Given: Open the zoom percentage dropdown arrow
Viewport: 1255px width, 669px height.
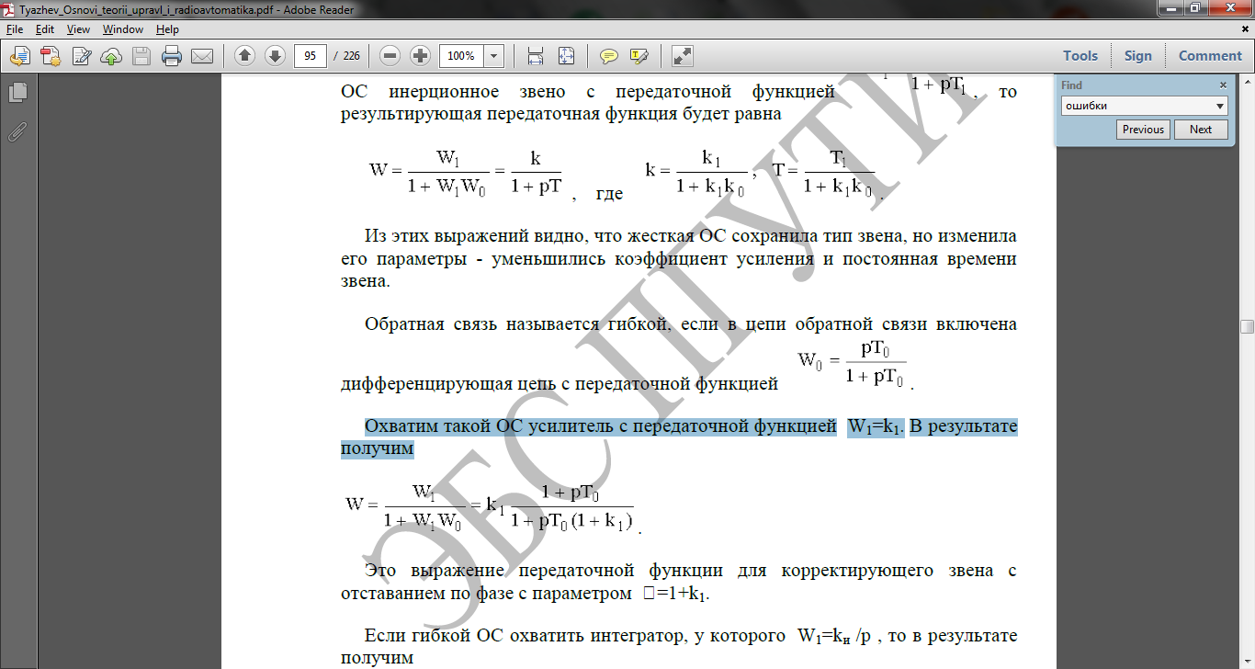Looking at the screenshot, I should click(x=494, y=56).
